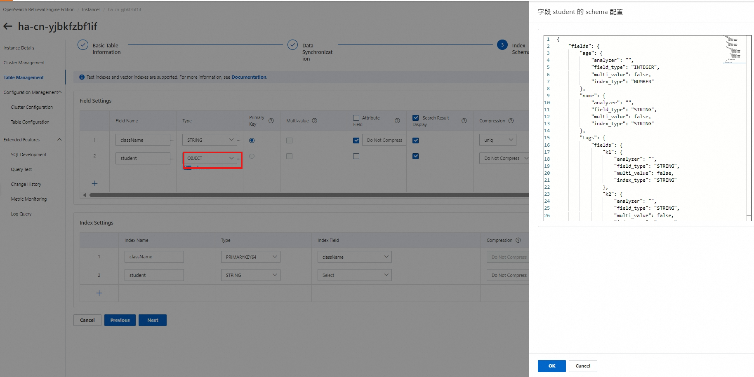Viewport: 754px width, 377px height.
Task: Click the help icon beside Multi-value
Action: [x=315, y=121]
